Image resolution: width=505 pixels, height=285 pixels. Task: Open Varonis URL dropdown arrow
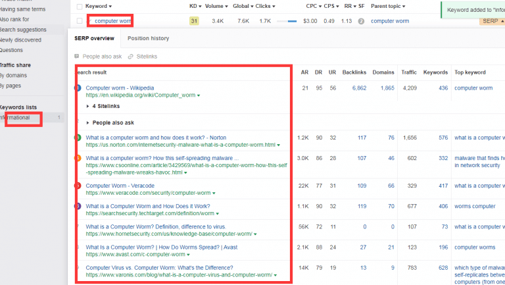pyautogui.click(x=276, y=275)
